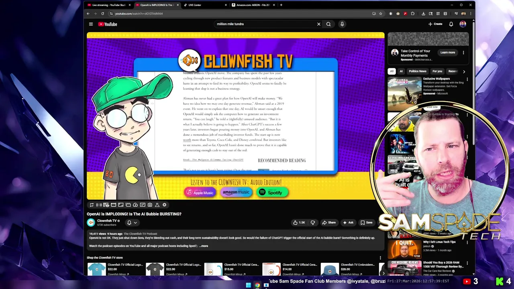Screen dimensions: 514x289
Task: Bookmark this page with the star icon
Action: (x=380, y=14)
